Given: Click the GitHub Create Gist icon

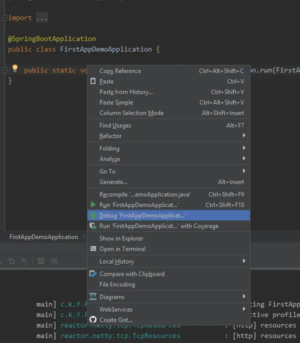Looking at the screenshot, I should 93,320.
